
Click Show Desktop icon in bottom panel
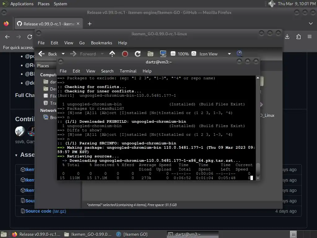click(x=4, y=234)
